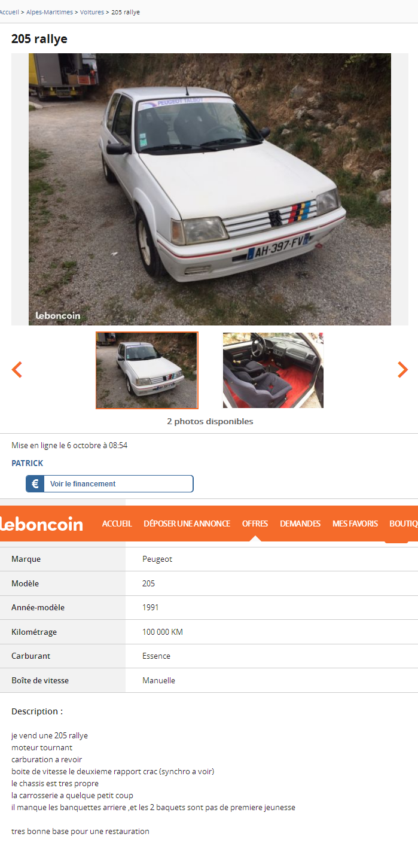Screen dimensions: 418x846
Task: Open the BOUTIQUES menu item
Action: (404, 524)
